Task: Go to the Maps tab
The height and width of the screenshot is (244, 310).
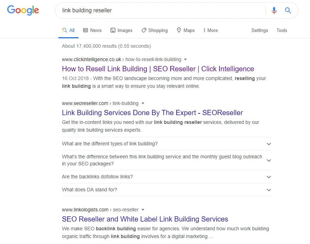Action: click(185, 30)
